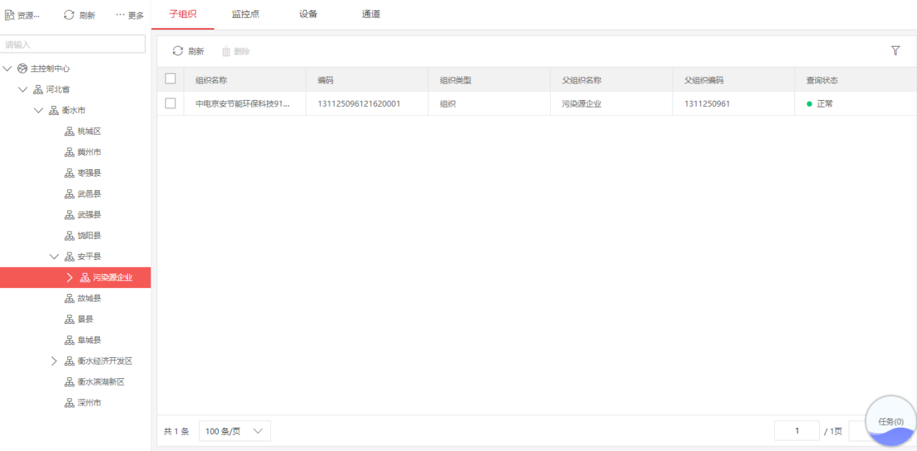Screen dimensions: 917x451
Task: Open the 100 条/页 page size dropdown
Action: (x=235, y=431)
